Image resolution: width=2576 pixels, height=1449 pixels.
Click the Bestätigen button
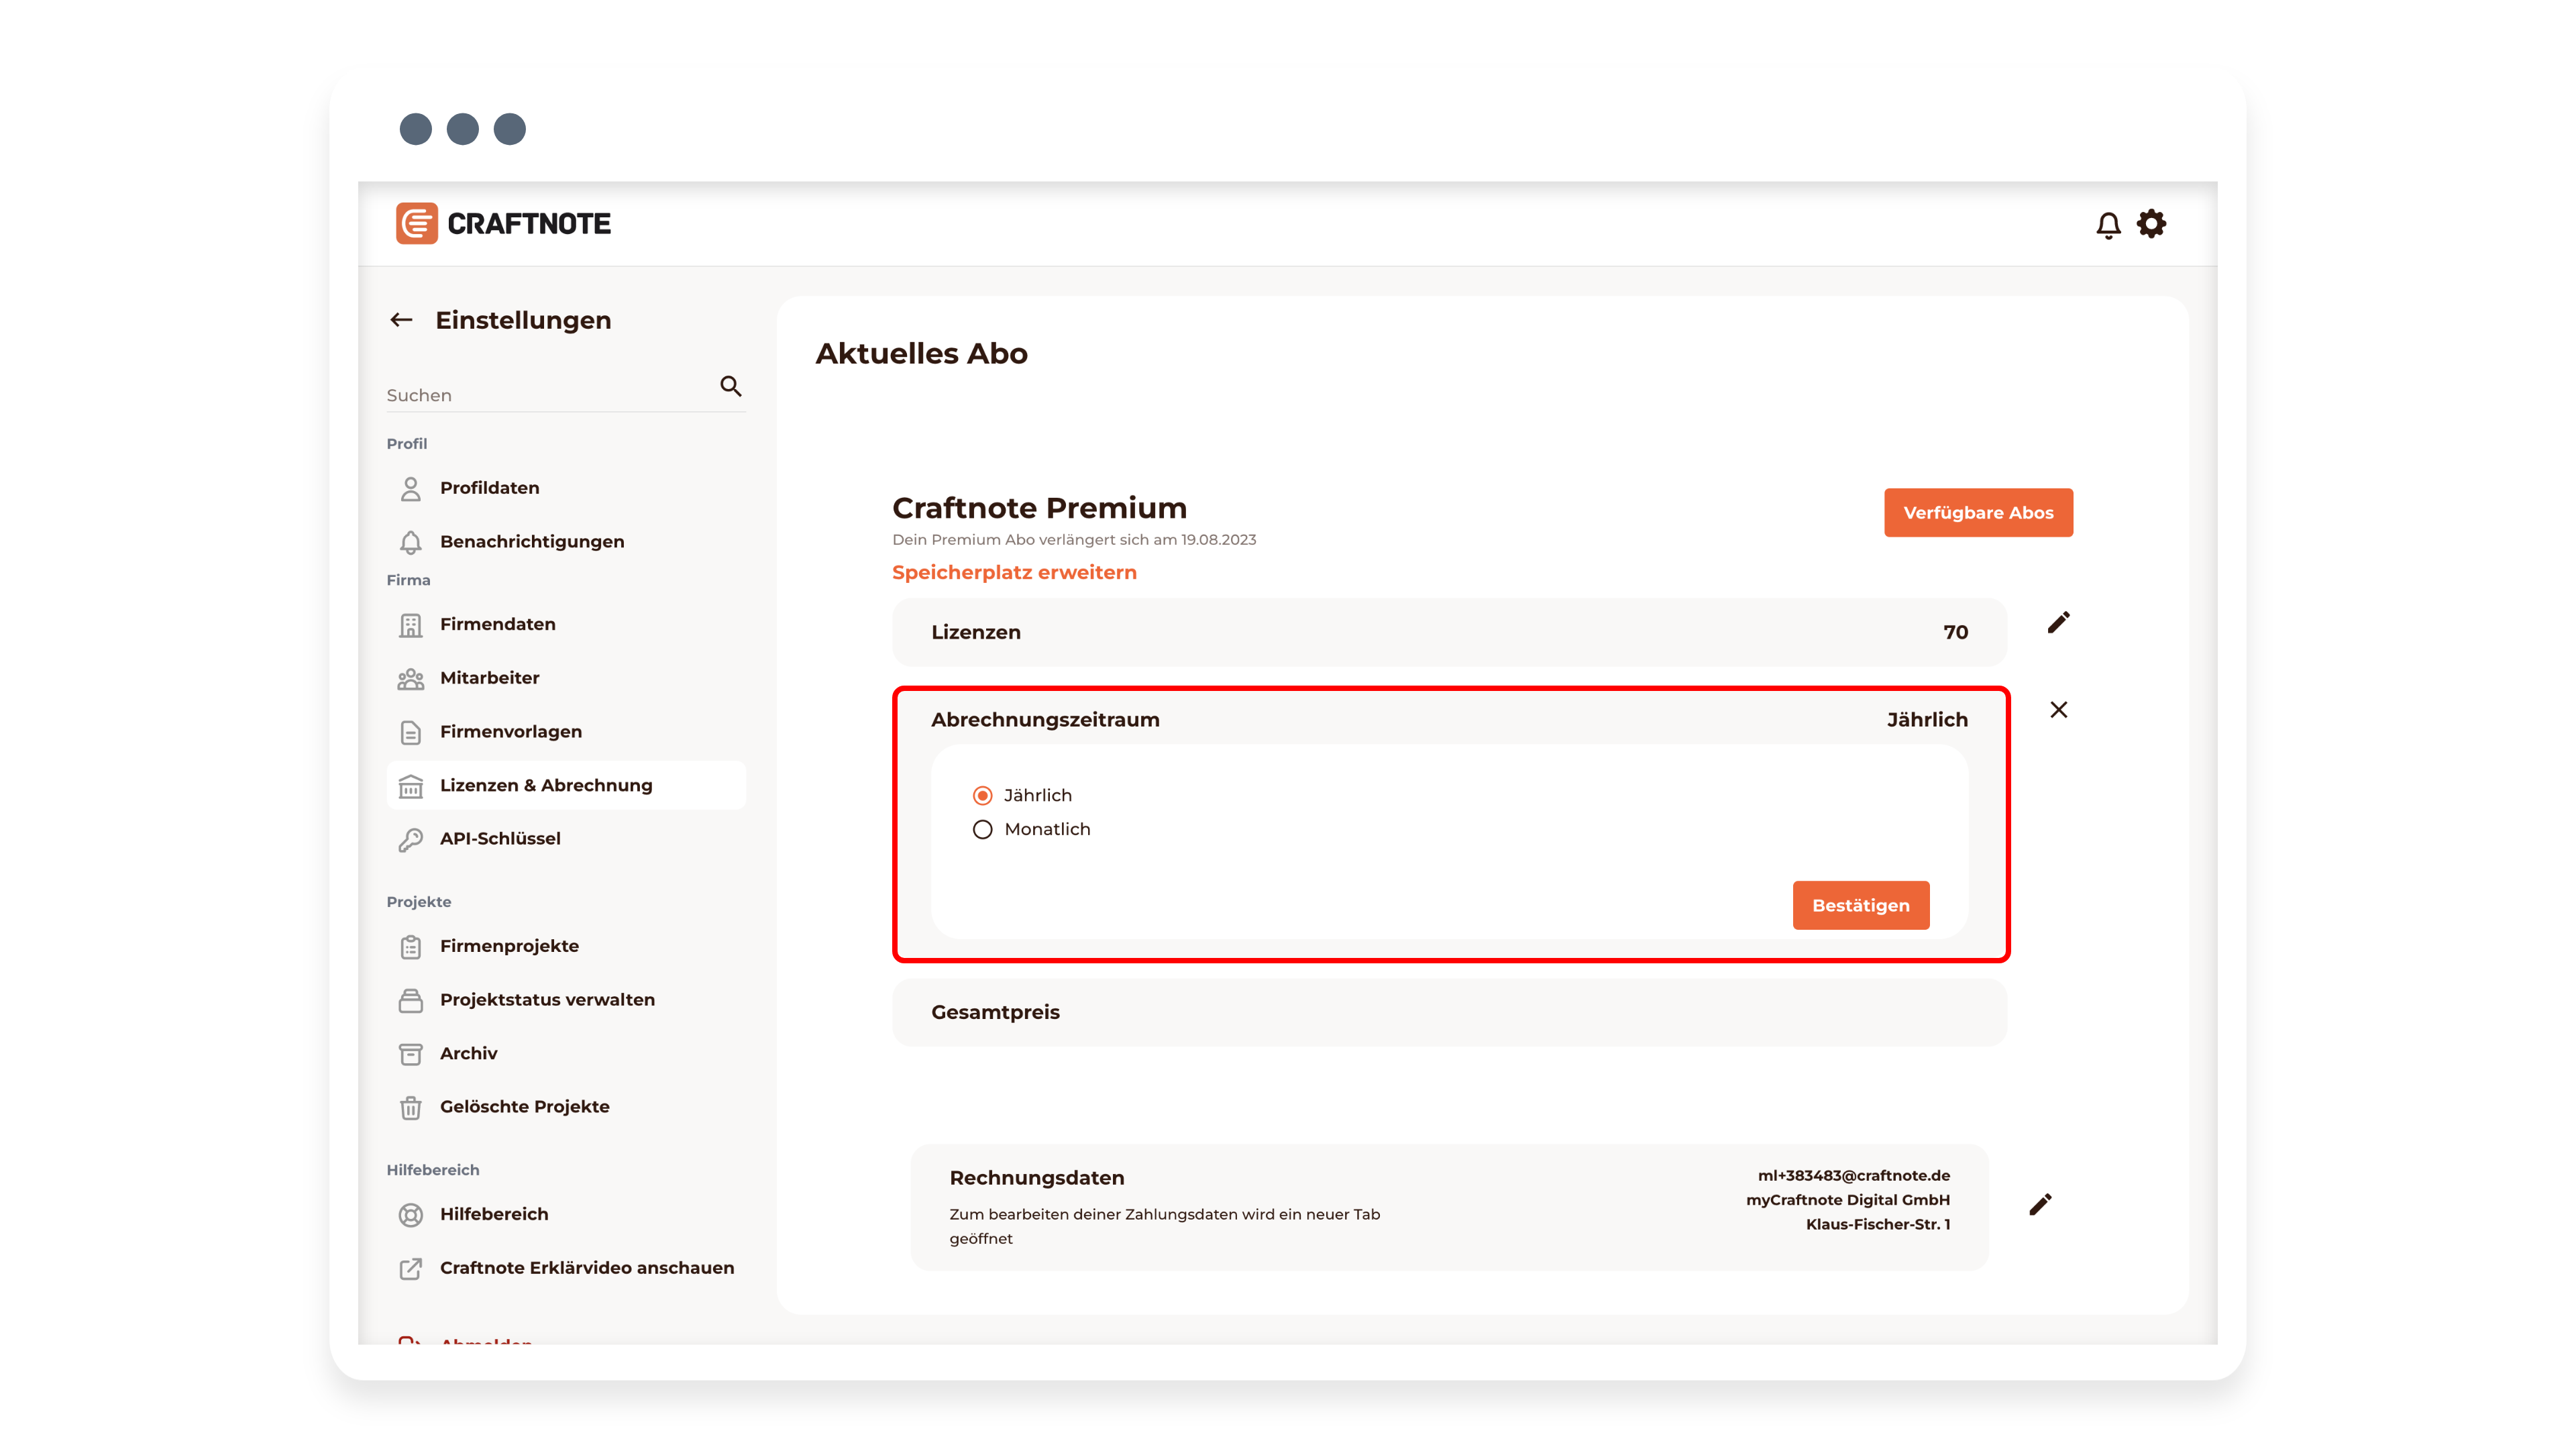click(x=1861, y=906)
